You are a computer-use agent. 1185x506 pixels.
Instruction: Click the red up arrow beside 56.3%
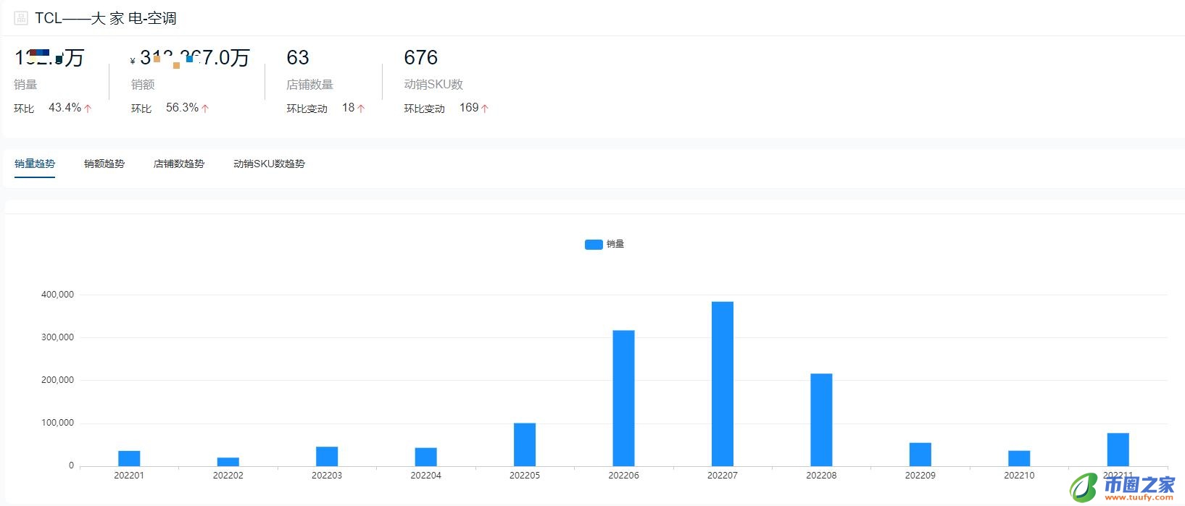[x=205, y=109]
